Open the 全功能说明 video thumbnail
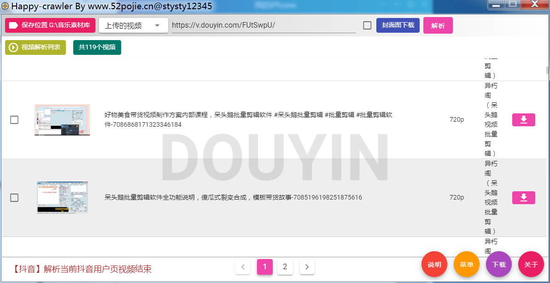 pyautogui.click(x=63, y=198)
